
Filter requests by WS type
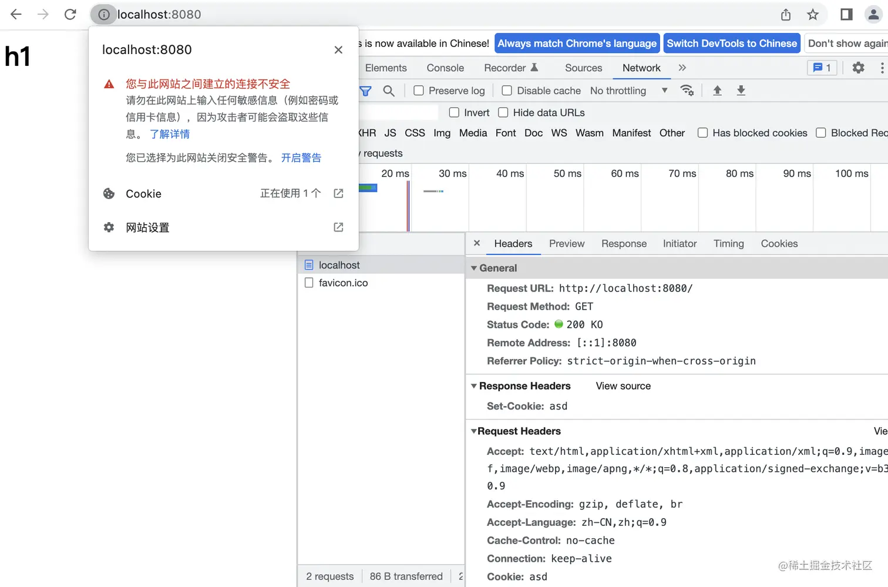click(559, 133)
